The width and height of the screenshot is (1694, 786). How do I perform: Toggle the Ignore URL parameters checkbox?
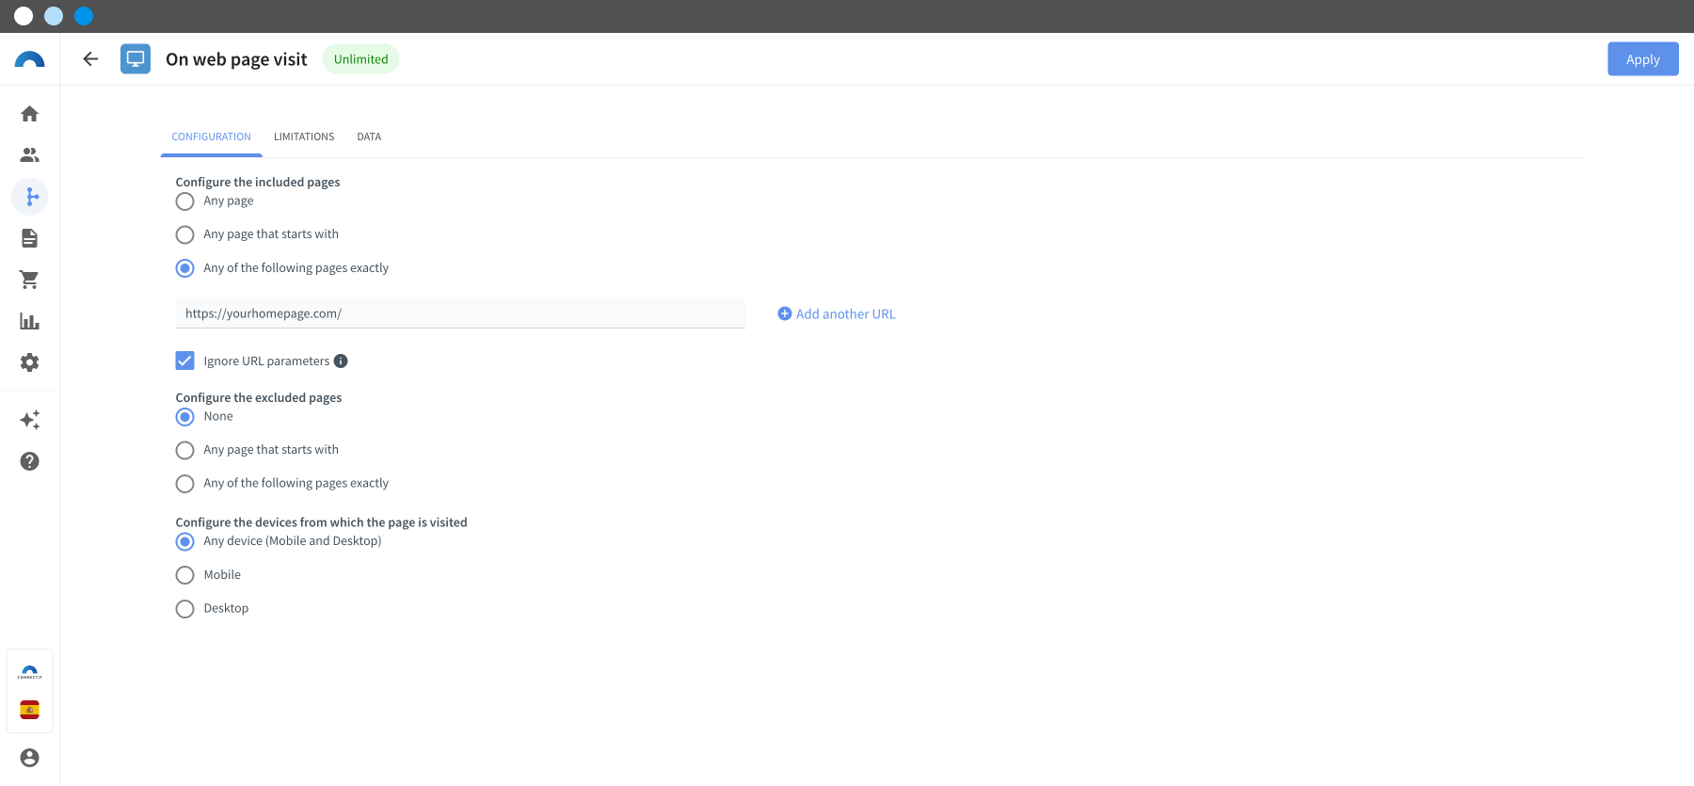[184, 361]
